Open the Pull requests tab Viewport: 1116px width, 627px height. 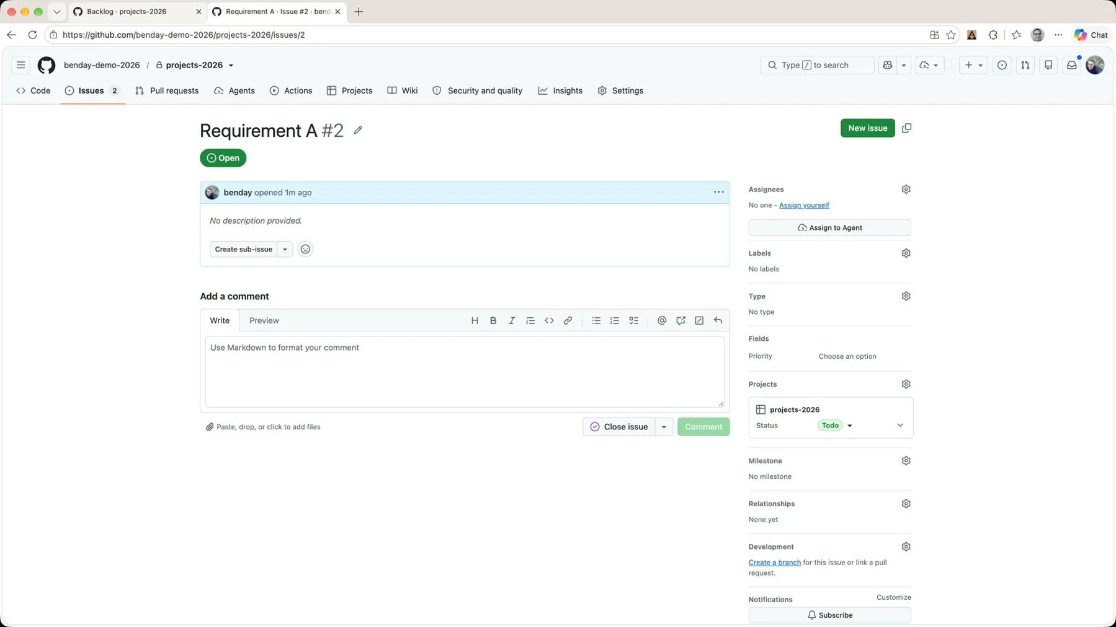pos(167,90)
